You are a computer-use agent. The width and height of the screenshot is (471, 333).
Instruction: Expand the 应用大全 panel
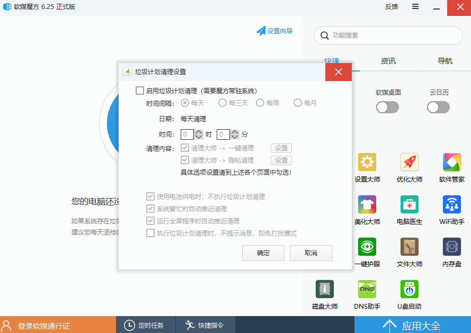point(413,325)
